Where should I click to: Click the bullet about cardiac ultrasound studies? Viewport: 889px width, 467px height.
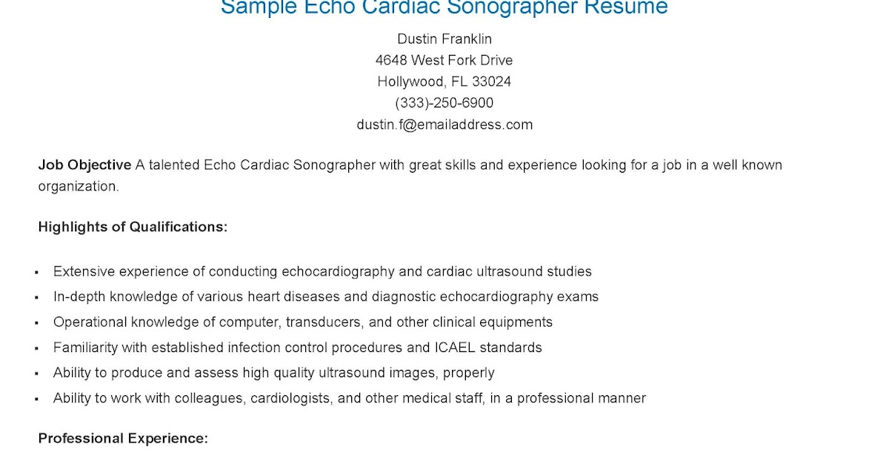pos(322,271)
